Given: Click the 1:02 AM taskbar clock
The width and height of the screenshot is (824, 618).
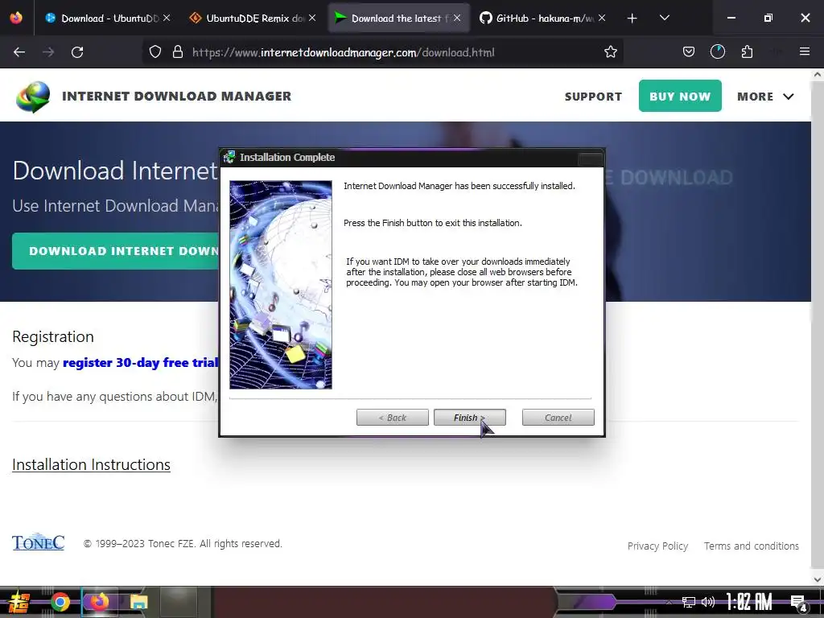Looking at the screenshot, I should coord(749,602).
